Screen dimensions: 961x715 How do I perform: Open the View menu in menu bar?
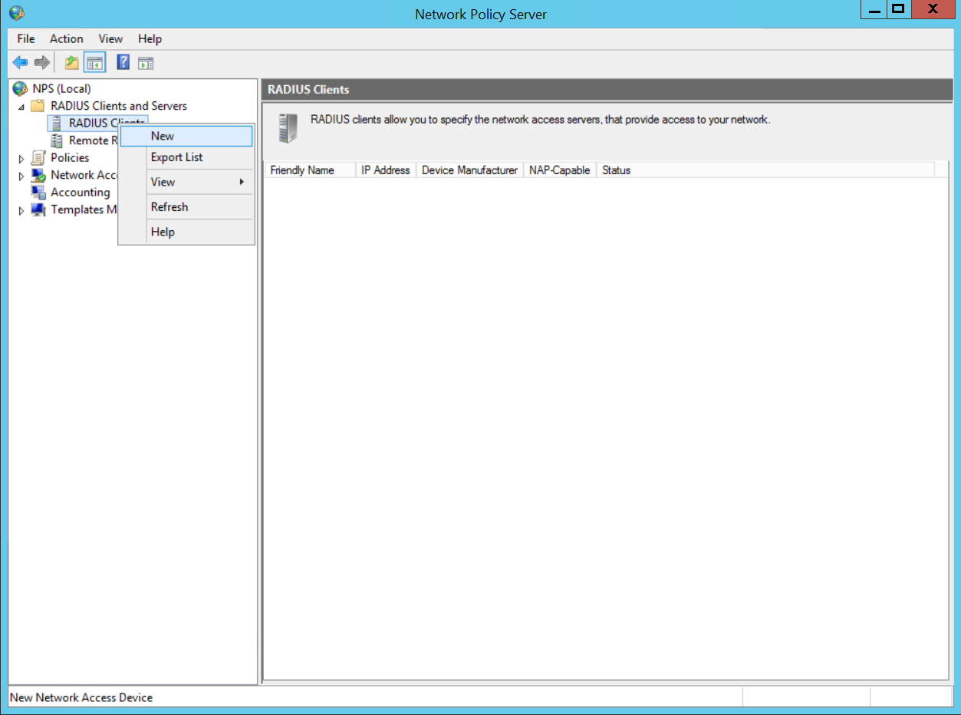pyautogui.click(x=110, y=38)
